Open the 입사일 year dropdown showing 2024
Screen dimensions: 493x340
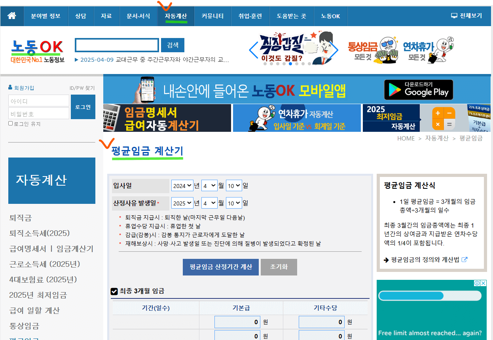(182, 185)
